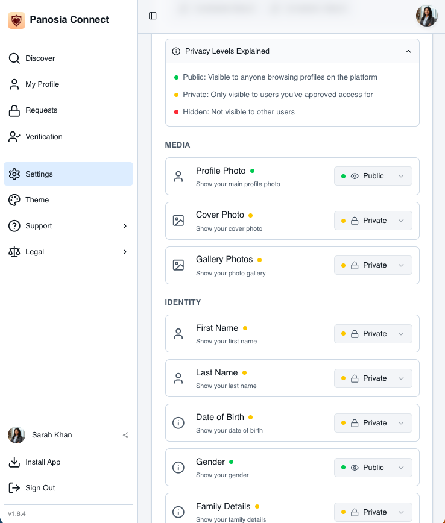The image size is (445, 523).
Task: Click the Sarah Khan name label
Action: 52,435
